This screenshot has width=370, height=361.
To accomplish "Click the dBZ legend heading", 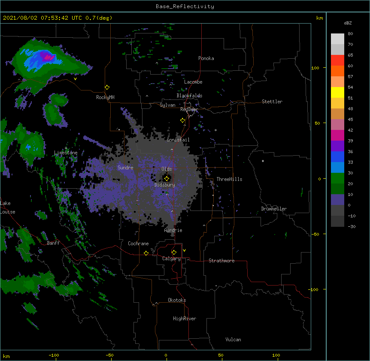I will [x=348, y=23].
